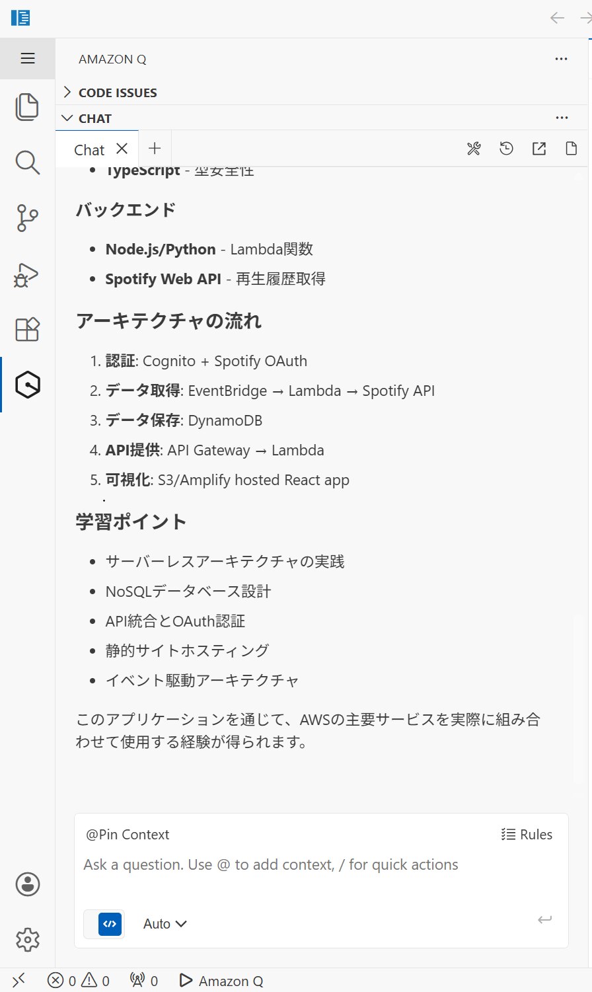The image size is (592, 992).
Task: Open the Explorer view in activity bar
Action: [27, 107]
